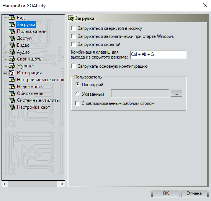Image resolution: width=211 pixels, height=201 pixels.
Task: Click the horizontal scrollbar thumb under tree
Action: [x=32, y=184]
